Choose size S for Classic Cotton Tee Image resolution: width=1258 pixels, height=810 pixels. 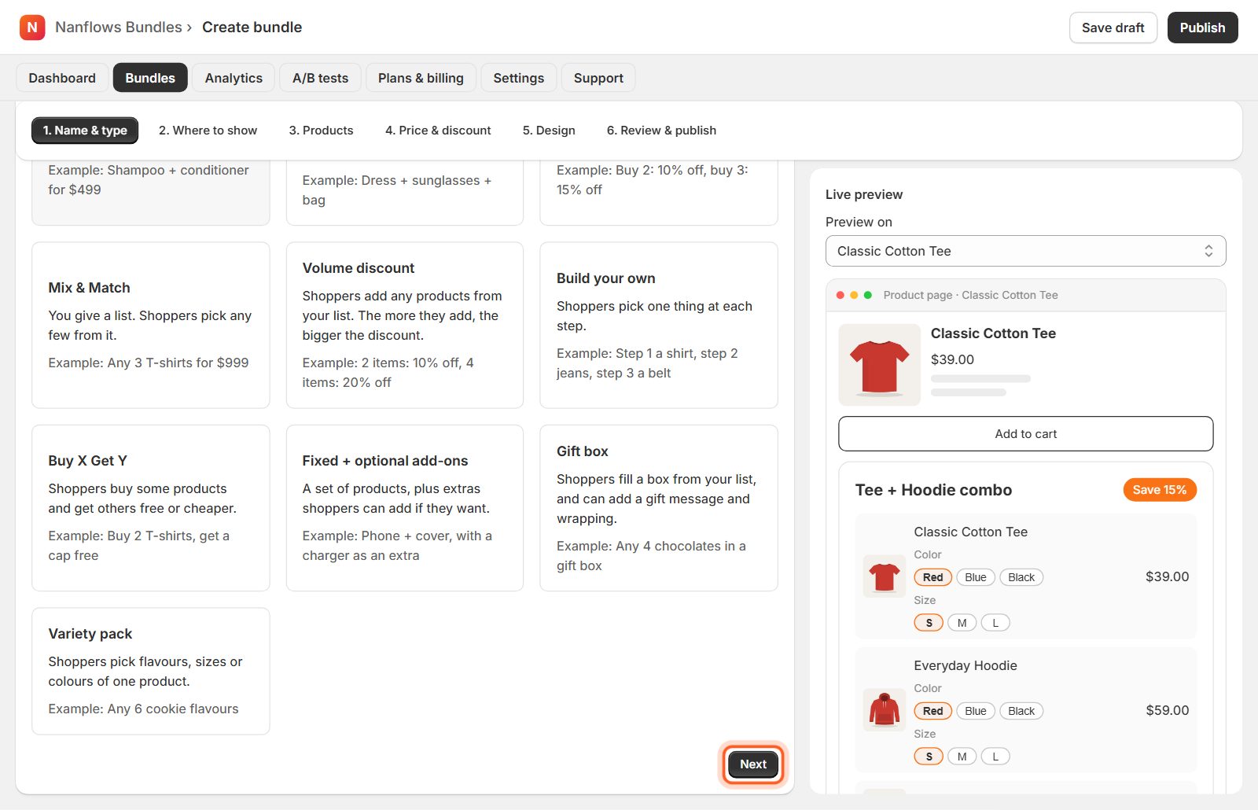click(929, 623)
